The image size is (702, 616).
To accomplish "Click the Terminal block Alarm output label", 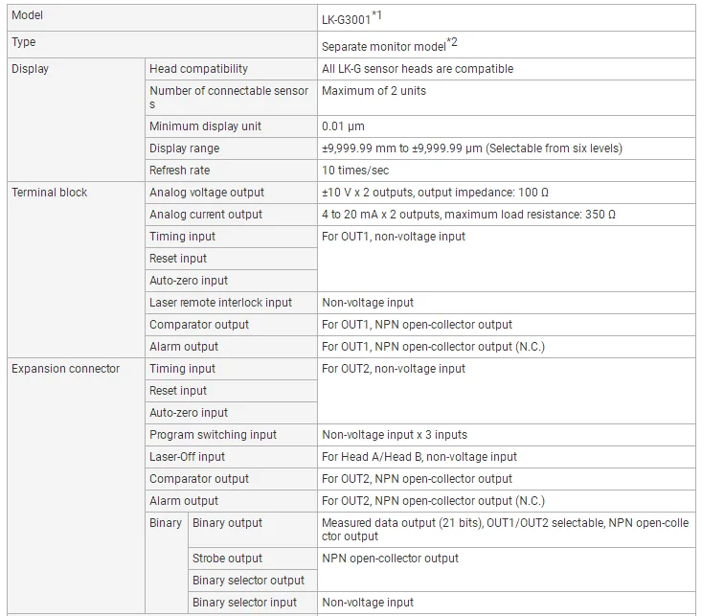I will point(184,346).
